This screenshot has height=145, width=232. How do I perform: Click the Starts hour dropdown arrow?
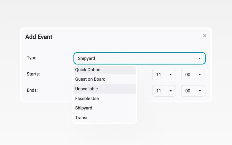[170, 74]
